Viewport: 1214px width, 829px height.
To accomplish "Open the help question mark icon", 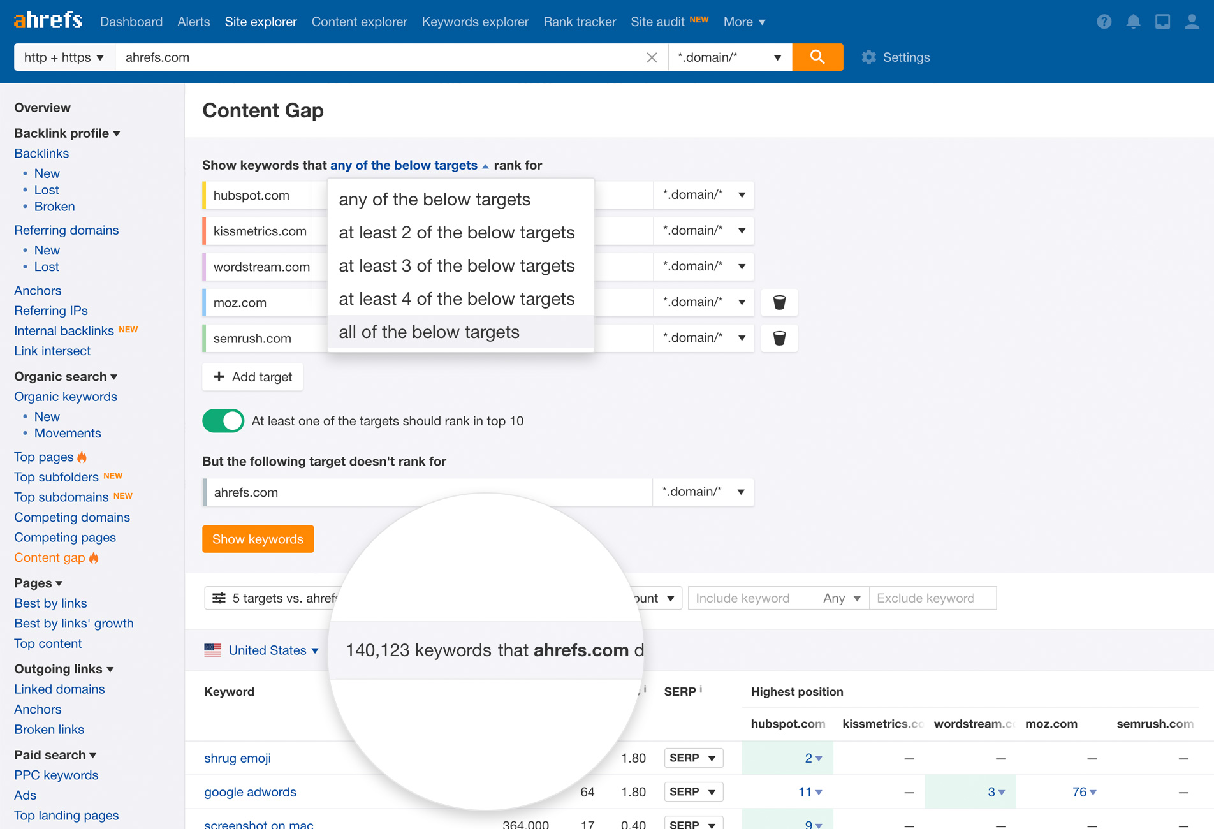I will click(x=1104, y=21).
